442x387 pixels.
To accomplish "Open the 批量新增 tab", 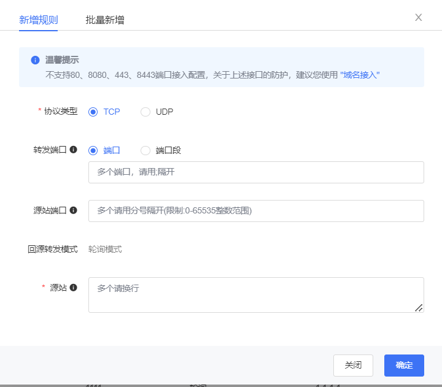I will 104,20.
